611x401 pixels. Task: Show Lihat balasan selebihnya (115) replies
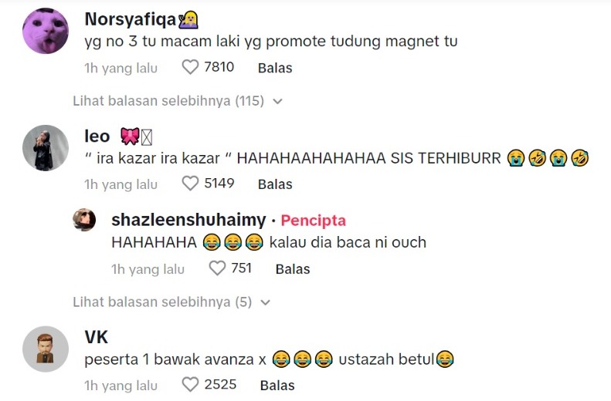168,101
